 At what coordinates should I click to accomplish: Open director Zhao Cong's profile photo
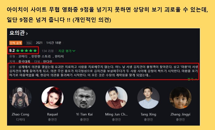pyautogui.click(x=21, y=97)
